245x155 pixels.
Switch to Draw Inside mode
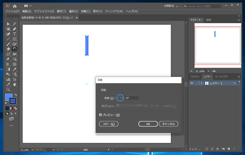click(15, 113)
